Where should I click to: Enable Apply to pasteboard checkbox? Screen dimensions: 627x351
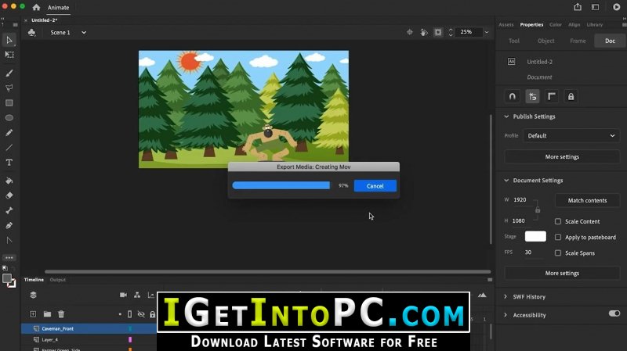click(x=558, y=238)
